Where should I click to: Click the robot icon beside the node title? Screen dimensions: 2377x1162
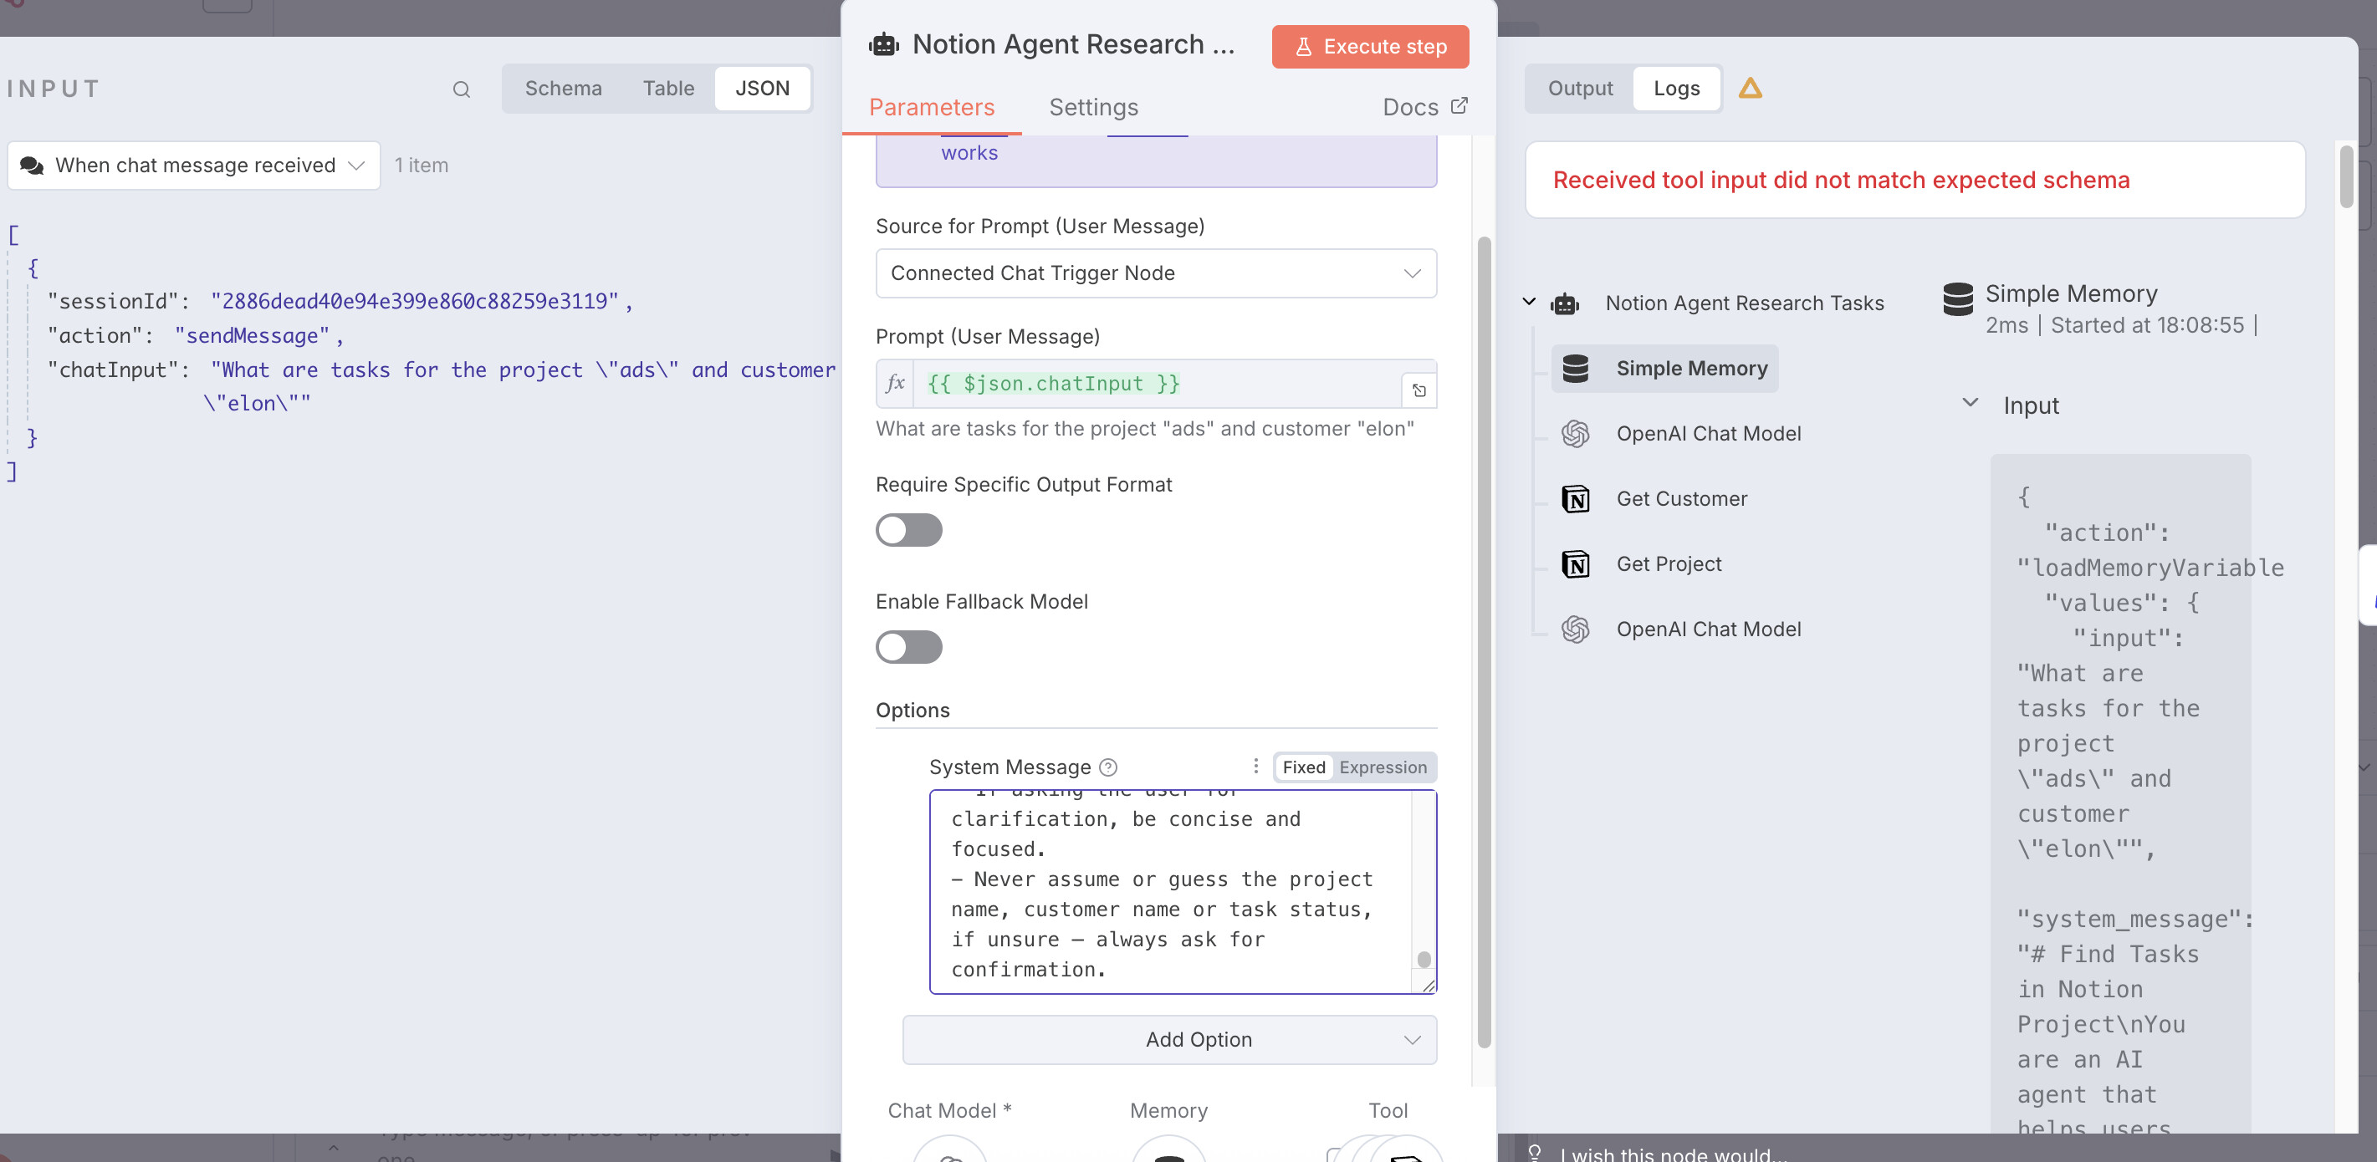[884, 44]
